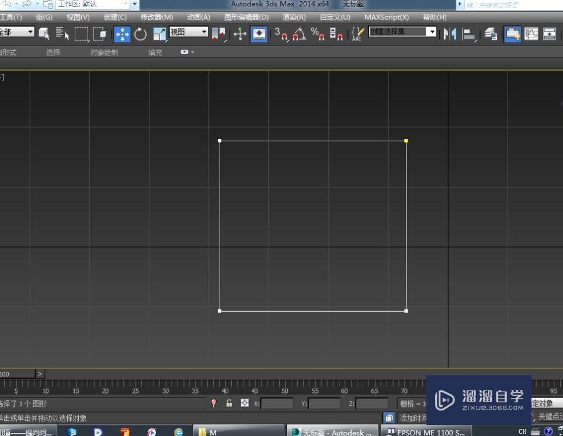Open the named selection set dropdown (创建选择集)
Screen dimensions: 563x436
pos(432,32)
